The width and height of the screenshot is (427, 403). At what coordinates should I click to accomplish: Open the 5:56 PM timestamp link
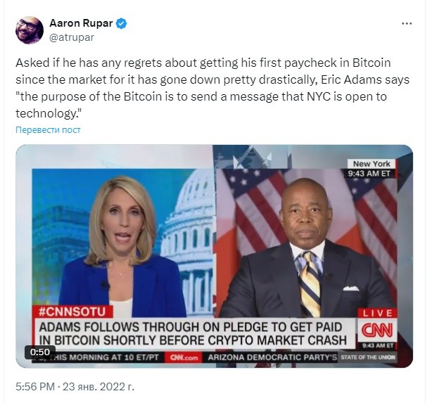(x=35, y=386)
